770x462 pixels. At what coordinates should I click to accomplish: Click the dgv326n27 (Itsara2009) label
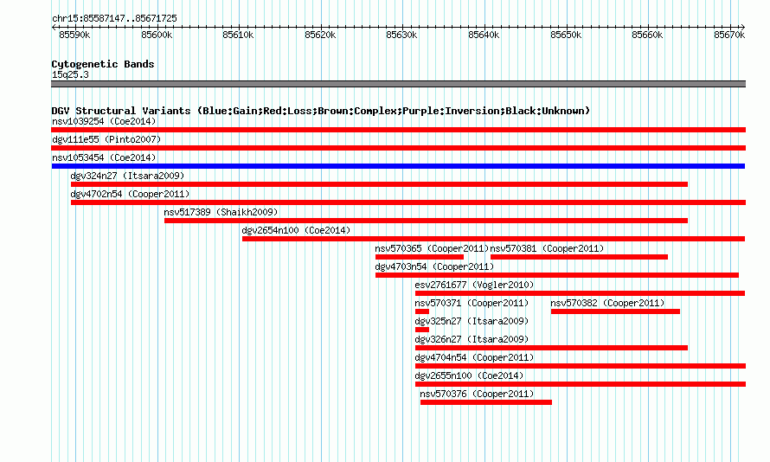(472, 339)
